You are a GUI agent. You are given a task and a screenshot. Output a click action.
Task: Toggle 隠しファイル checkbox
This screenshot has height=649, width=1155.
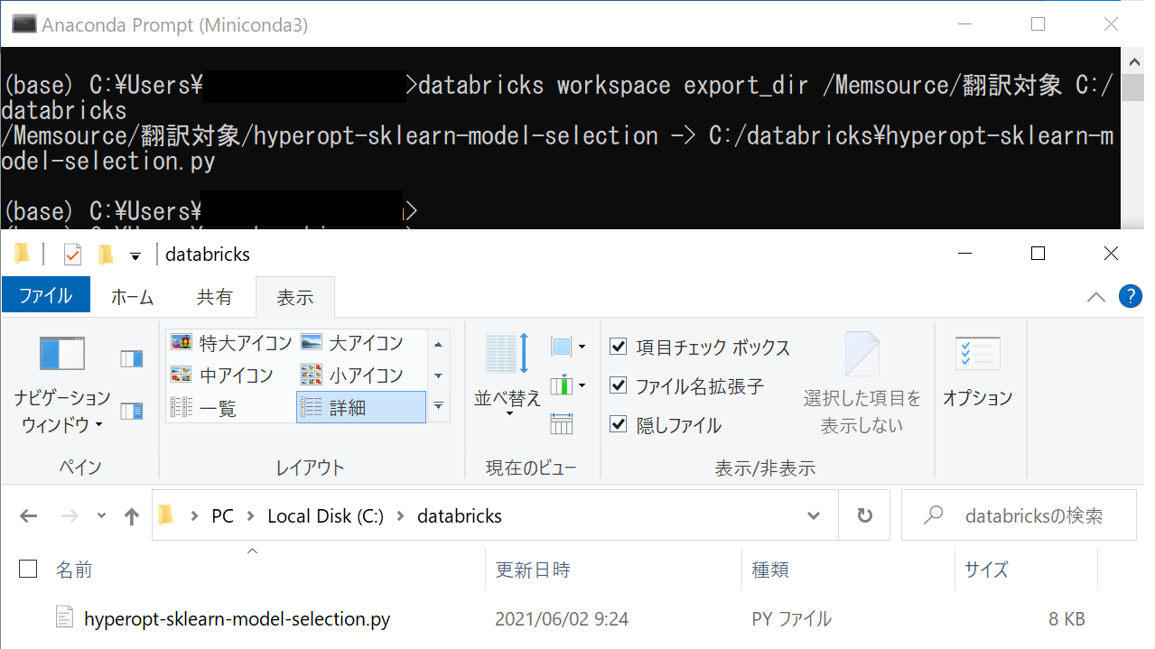(x=619, y=424)
